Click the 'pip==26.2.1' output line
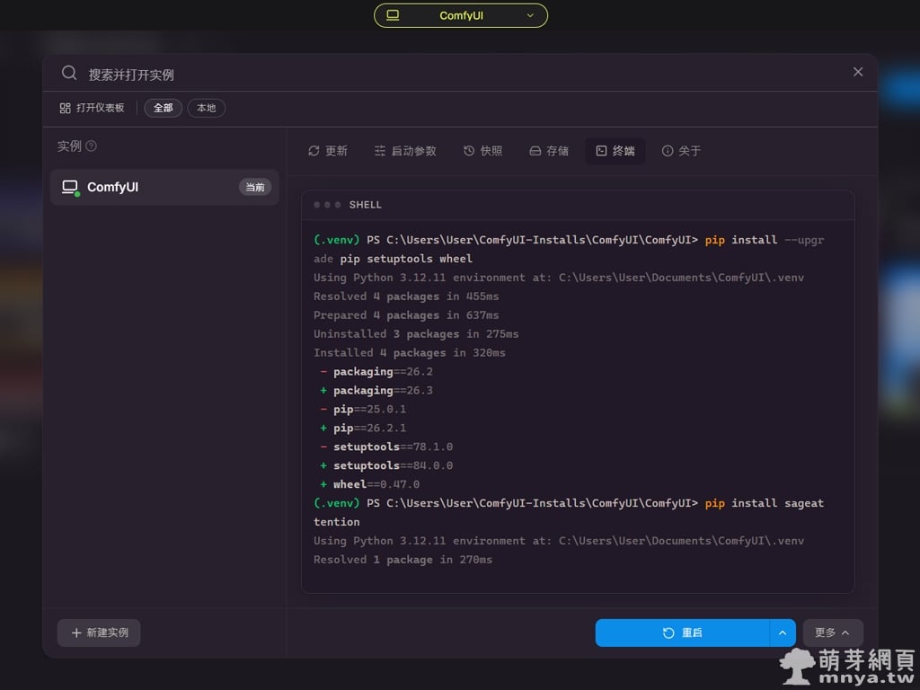The width and height of the screenshot is (920, 690). [x=363, y=428]
